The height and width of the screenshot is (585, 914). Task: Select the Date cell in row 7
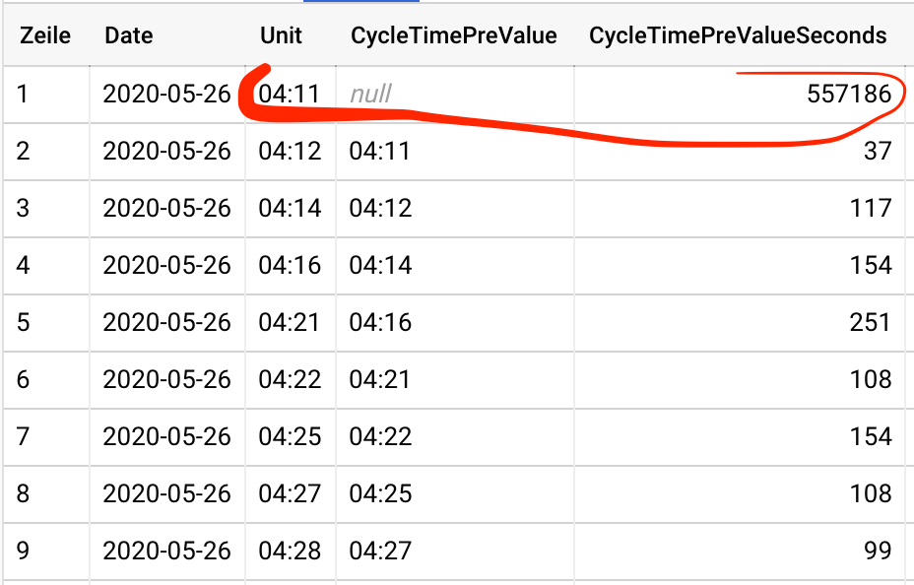(x=166, y=436)
